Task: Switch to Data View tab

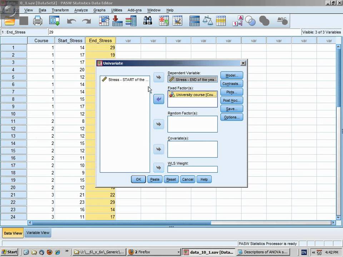Action: pyautogui.click(x=13, y=233)
